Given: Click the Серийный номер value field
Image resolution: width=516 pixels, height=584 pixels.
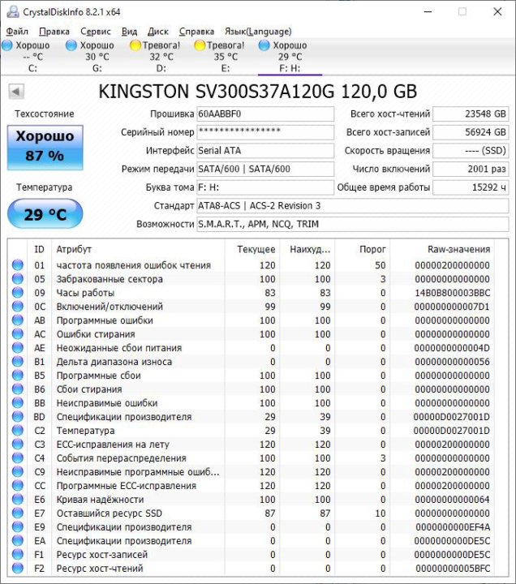Looking at the screenshot, I should tap(264, 132).
